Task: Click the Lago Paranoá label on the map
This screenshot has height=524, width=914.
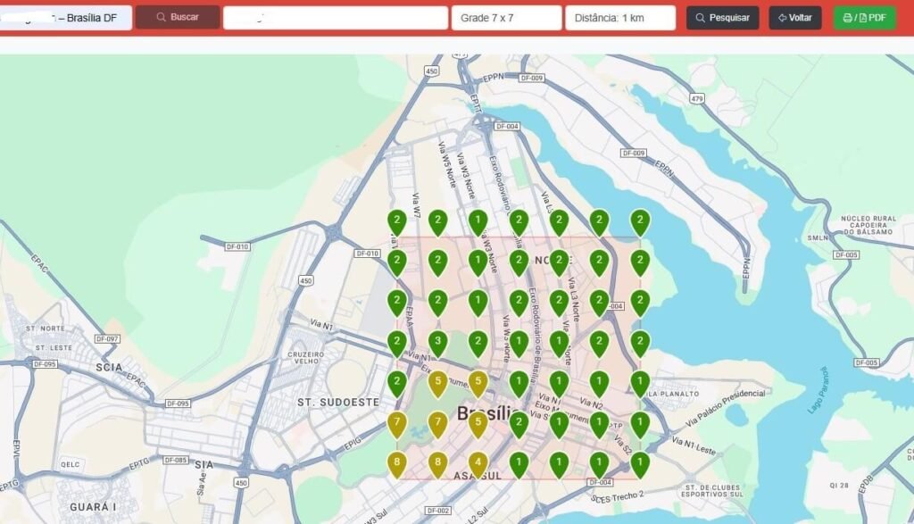Action: (x=818, y=389)
